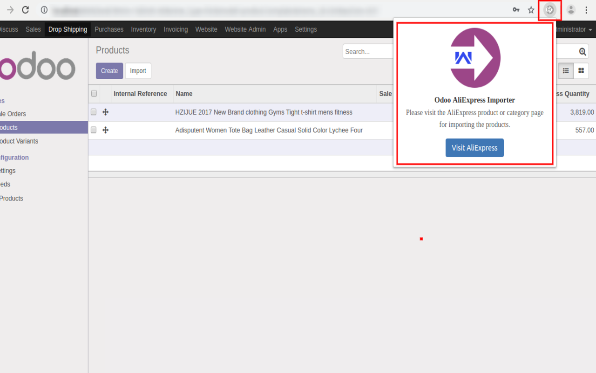Click the search magnifier icon
Viewport: 596px width, 373px height.
click(582, 51)
